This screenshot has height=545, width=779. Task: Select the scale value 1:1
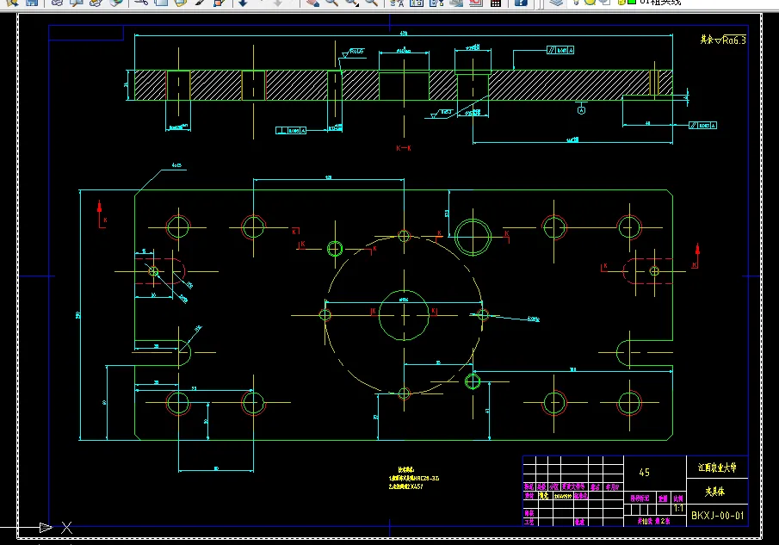[x=678, y=509]
